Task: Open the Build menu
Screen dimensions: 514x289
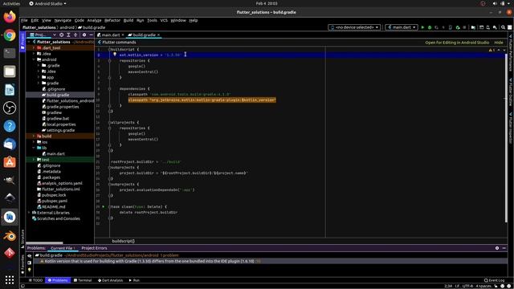Action: point(128,20)
